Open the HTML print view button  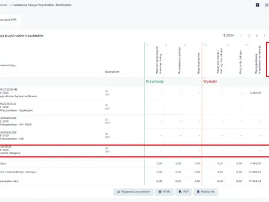[x=164, y=192]
